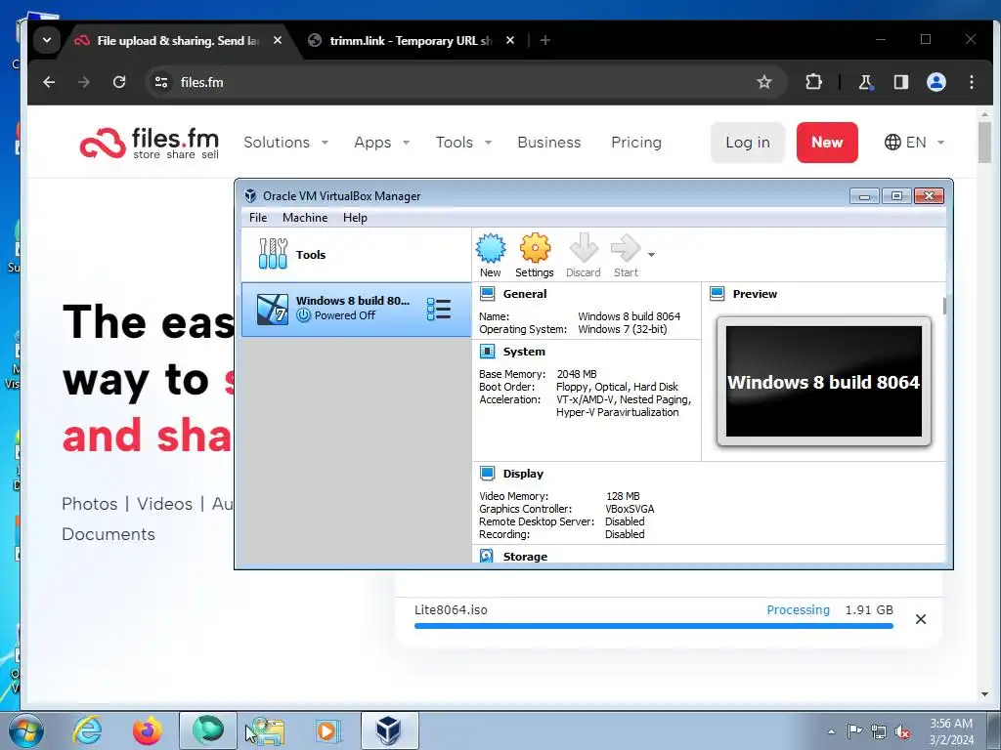Click the Lite8064.iso file name
Viewport: 1001px width, 750px height.
451,609
